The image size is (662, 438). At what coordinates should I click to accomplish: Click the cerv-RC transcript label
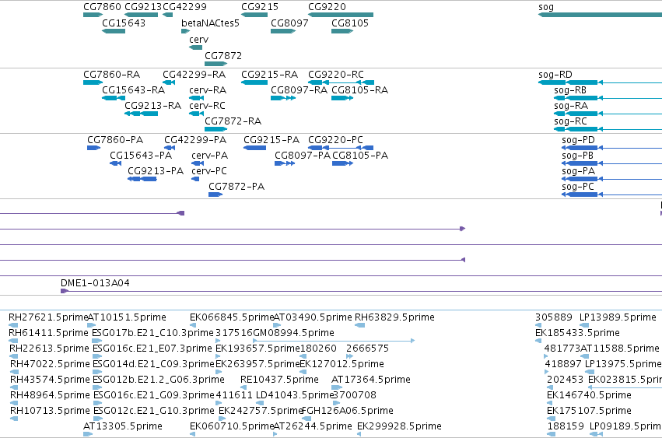[207, 106]
